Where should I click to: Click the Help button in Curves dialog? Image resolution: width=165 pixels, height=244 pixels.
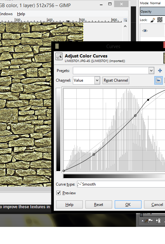tap(69, 205)
